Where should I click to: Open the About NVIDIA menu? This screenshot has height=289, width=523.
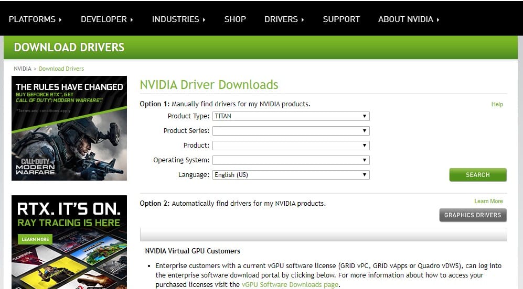[408, 19]
